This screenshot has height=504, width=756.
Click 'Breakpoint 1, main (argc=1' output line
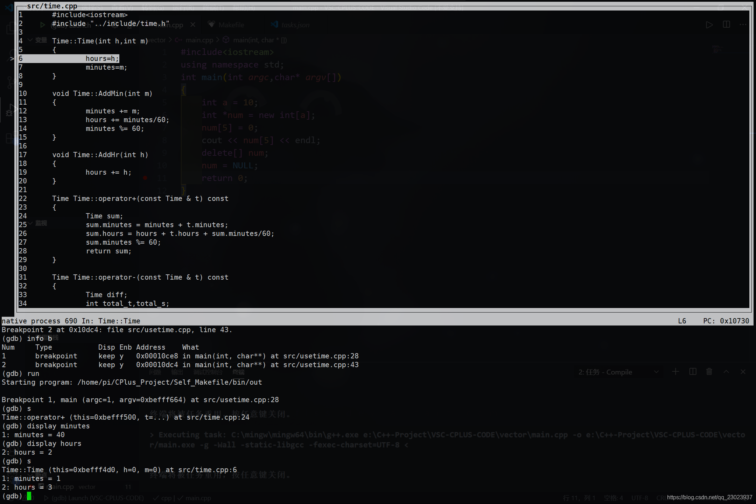[140, 400]
